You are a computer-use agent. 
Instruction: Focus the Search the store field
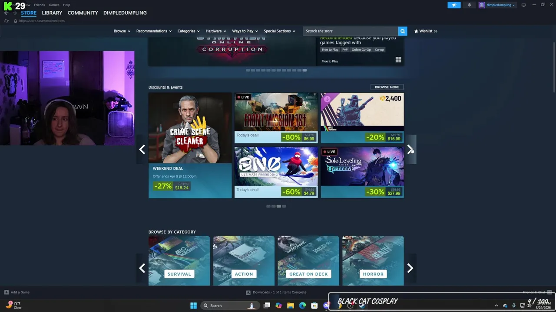coord(350,31)
